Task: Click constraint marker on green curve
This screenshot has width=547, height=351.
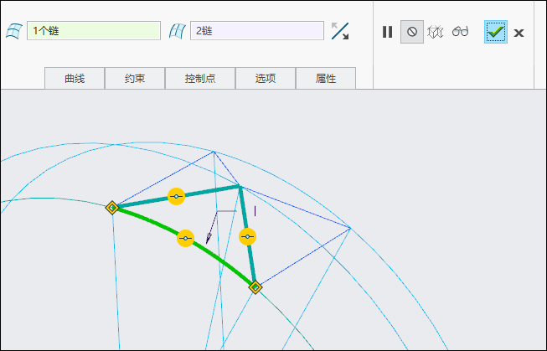Action: tap(186, 238)
